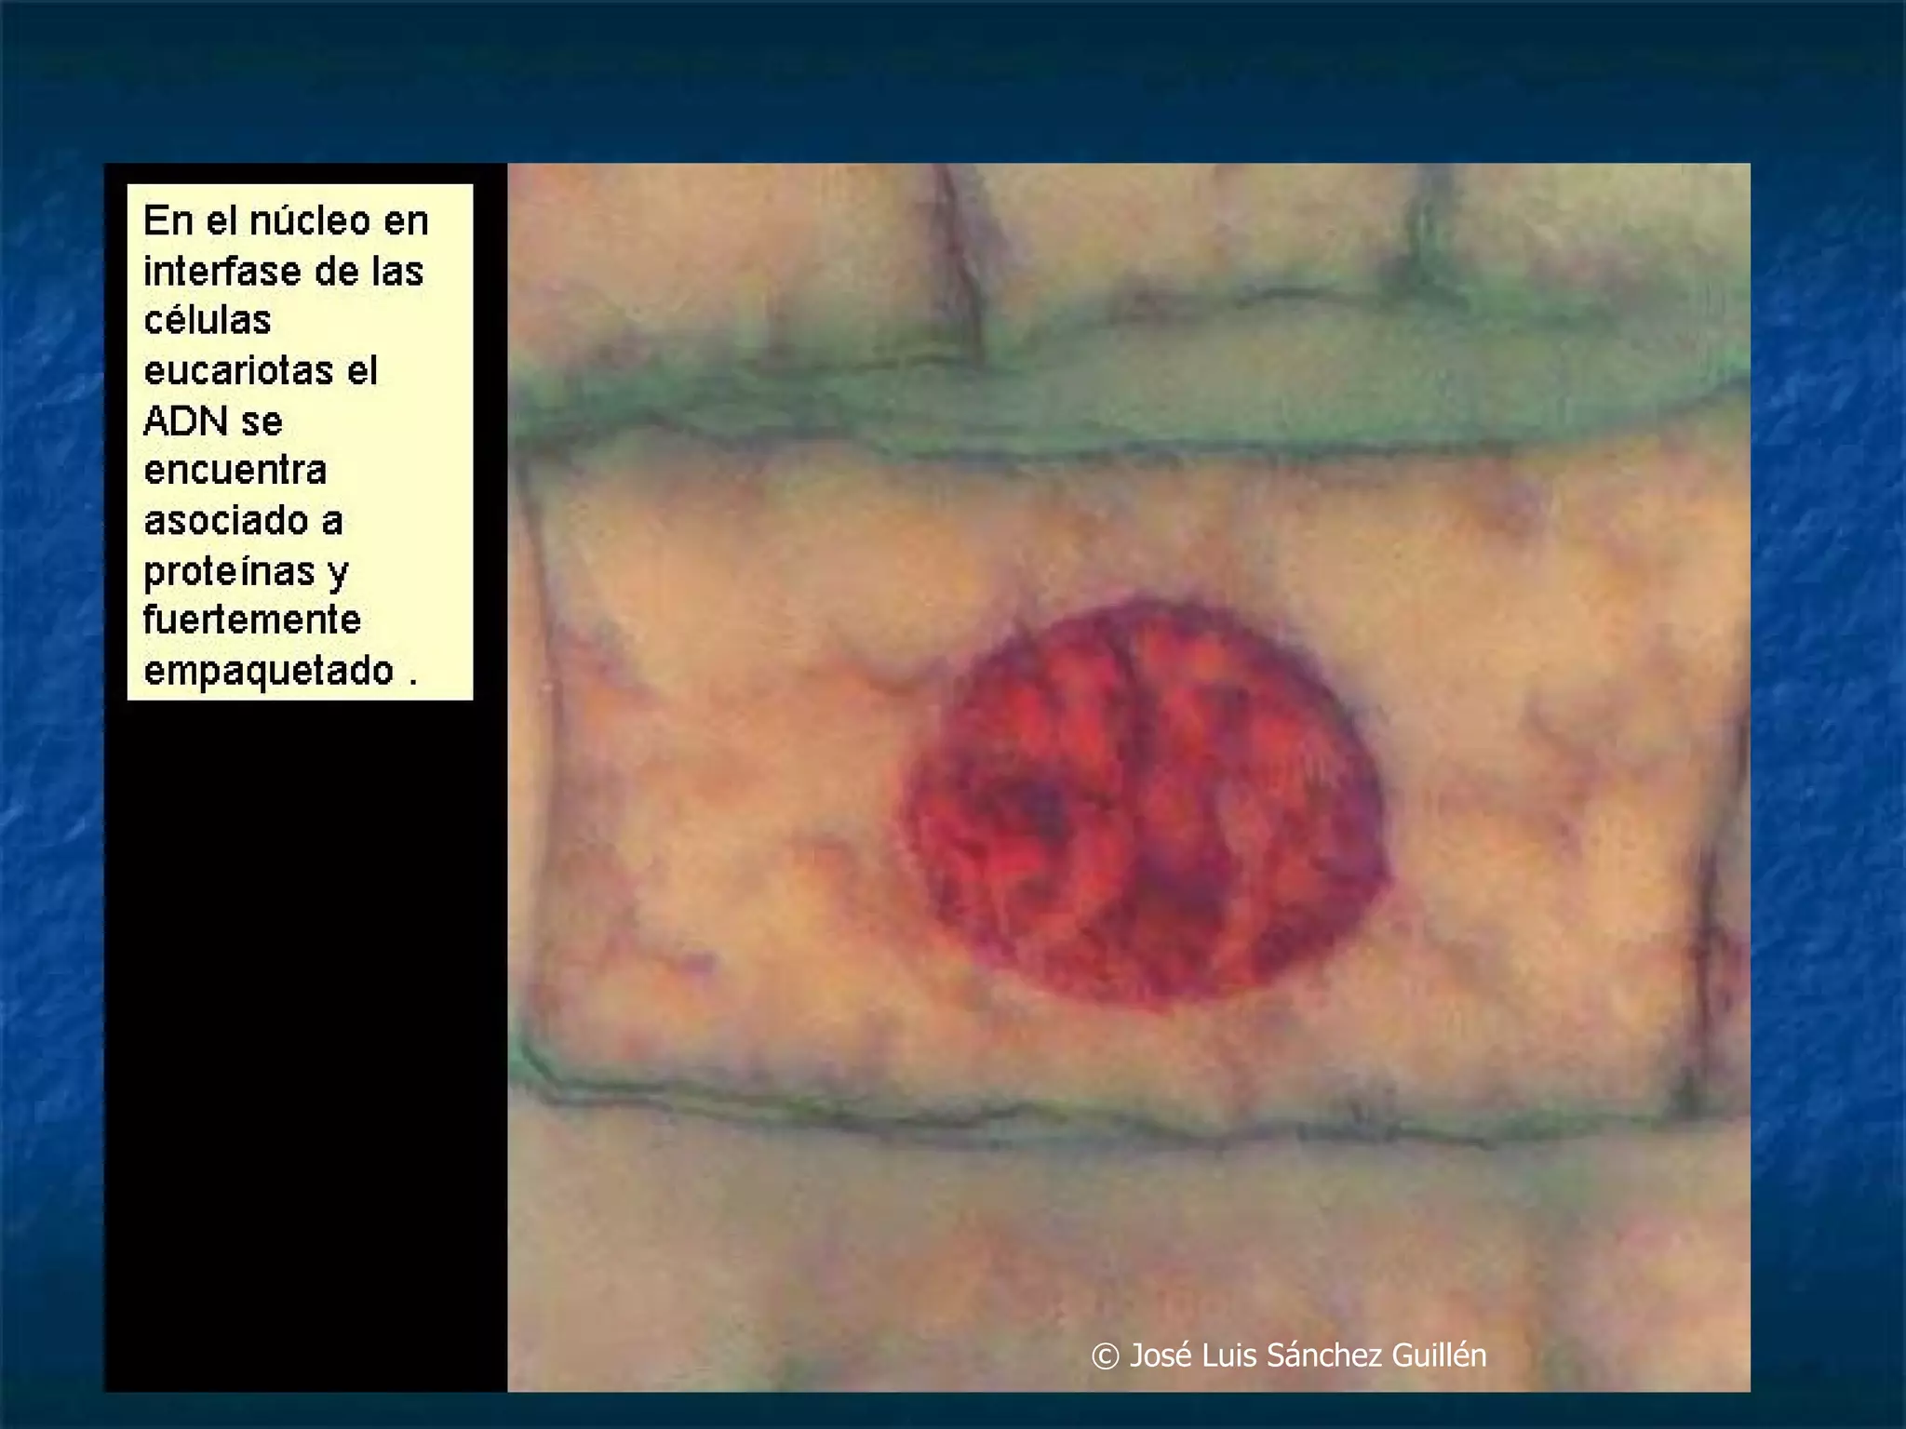Click the word "eucariotas" in the caption
Image resolution: width=1906 pixels, height=1429 pixels.
pyautogui.click(x=238, y=370)
